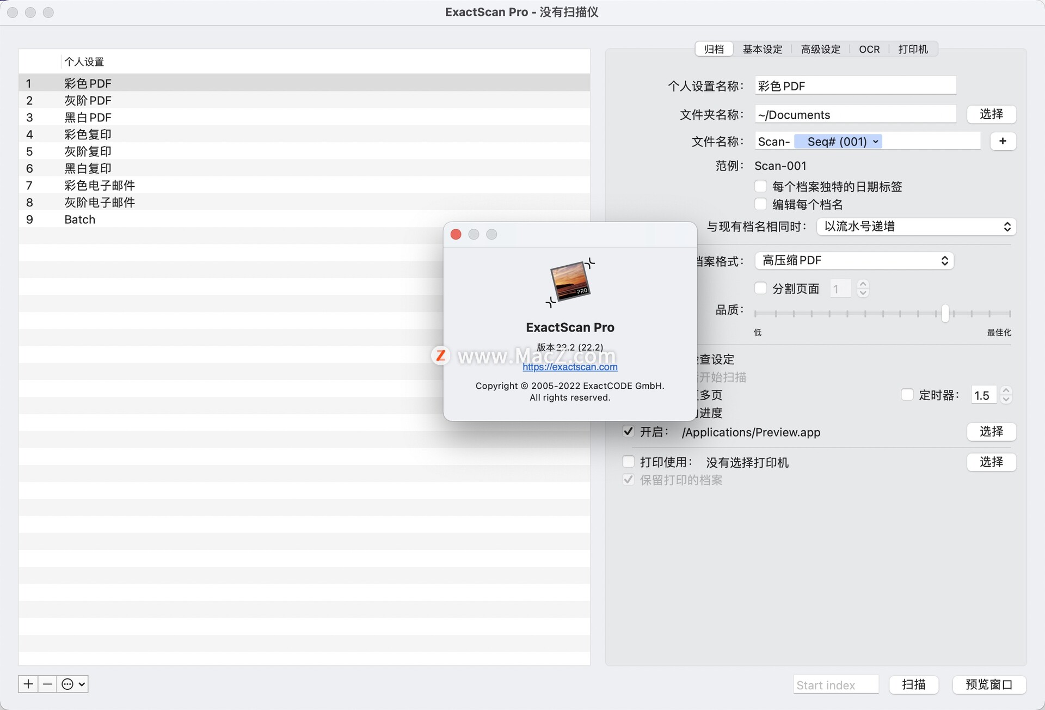1045x710 pixels.
Task: Switch to the 基本设定 tab
Action: point(763,49)
